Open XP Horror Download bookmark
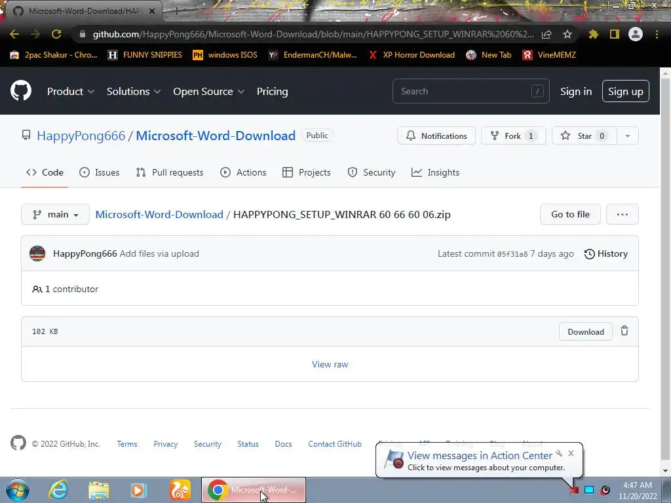The image size is (671, 503). [412, 55]
